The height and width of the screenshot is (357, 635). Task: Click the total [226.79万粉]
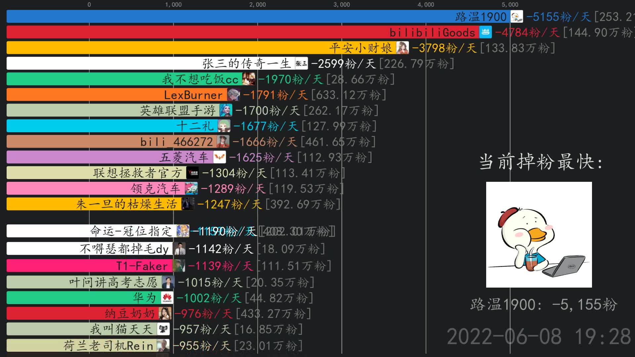(417, 64)
